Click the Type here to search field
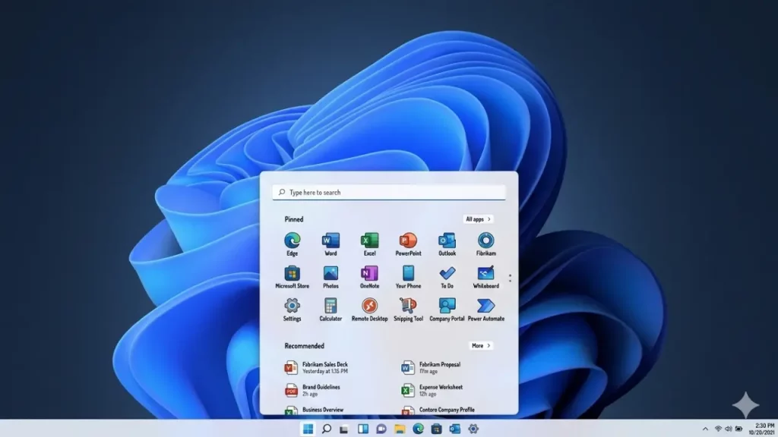This screenshot has width=778, height=437. [389, 192]
